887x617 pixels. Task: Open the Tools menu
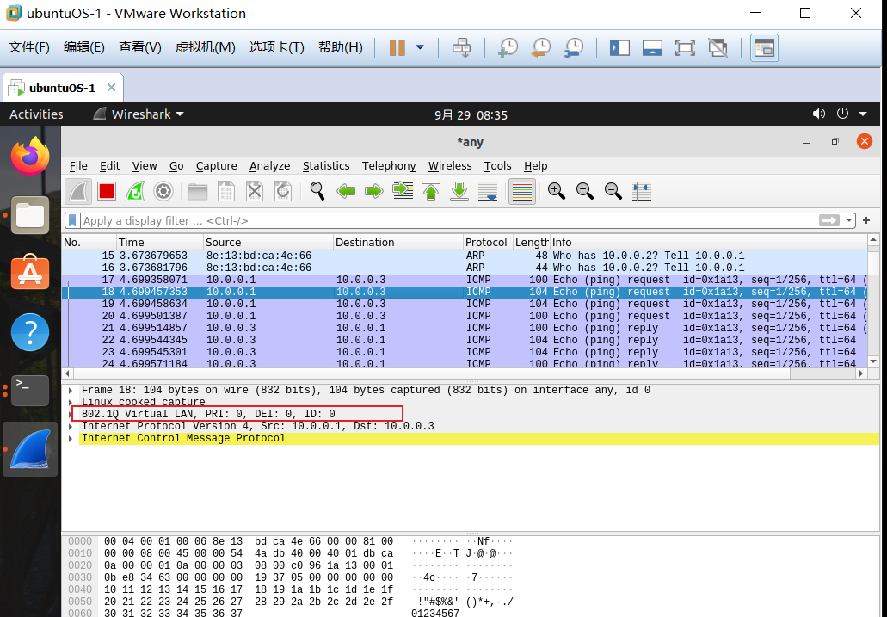(x=497, y=166)
